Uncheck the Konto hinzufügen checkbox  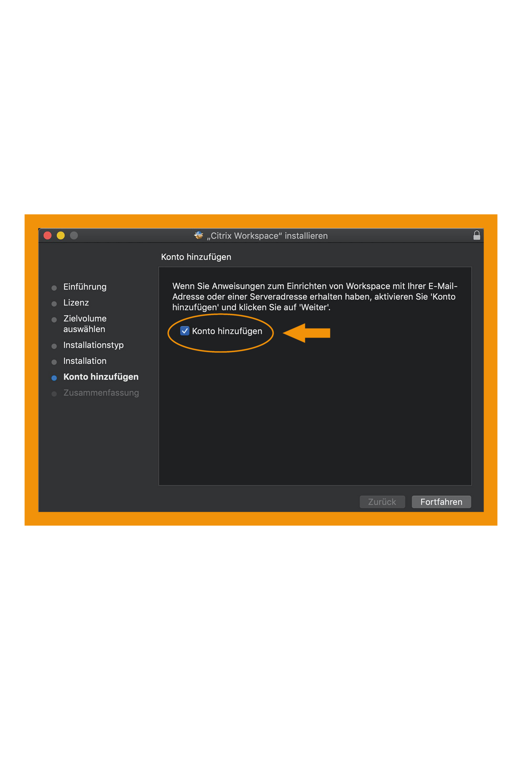click(184, 331)
